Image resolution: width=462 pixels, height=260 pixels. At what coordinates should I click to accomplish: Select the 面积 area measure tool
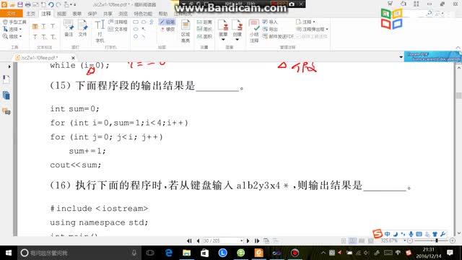coord(204,36)
